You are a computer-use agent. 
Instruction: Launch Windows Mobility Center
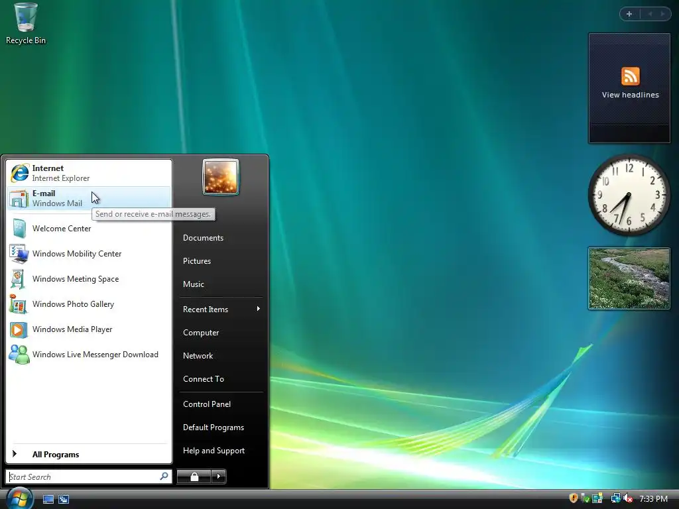pyautogui.click(x=89, y=254)
